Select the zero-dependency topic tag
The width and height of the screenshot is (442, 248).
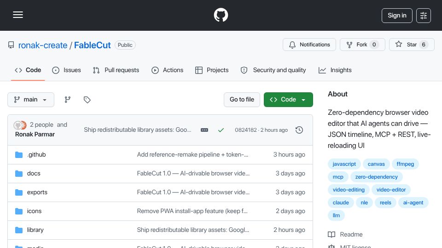pos(376,177)
